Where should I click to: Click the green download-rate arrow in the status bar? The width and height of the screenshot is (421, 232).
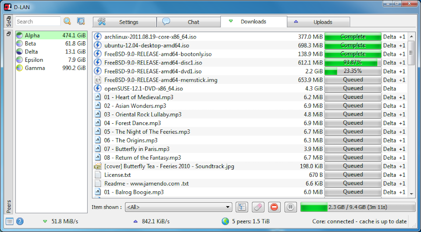click(45, 221)
